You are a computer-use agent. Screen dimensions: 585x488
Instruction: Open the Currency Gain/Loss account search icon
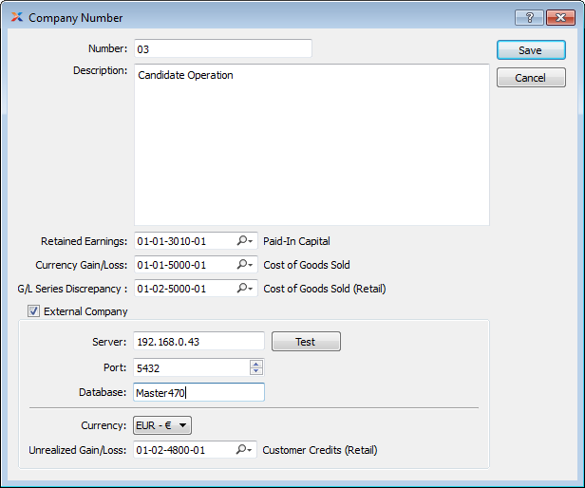point(244,265)
